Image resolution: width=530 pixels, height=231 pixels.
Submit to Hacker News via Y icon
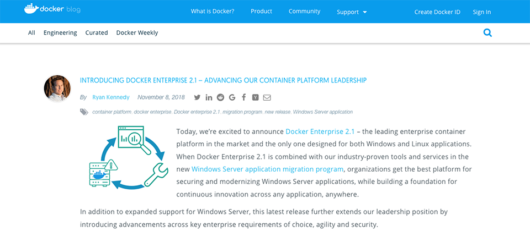255,97
